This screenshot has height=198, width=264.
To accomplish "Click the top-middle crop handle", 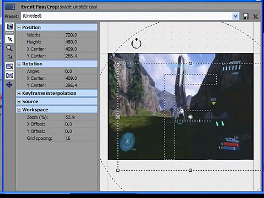I will coord(190,64).
